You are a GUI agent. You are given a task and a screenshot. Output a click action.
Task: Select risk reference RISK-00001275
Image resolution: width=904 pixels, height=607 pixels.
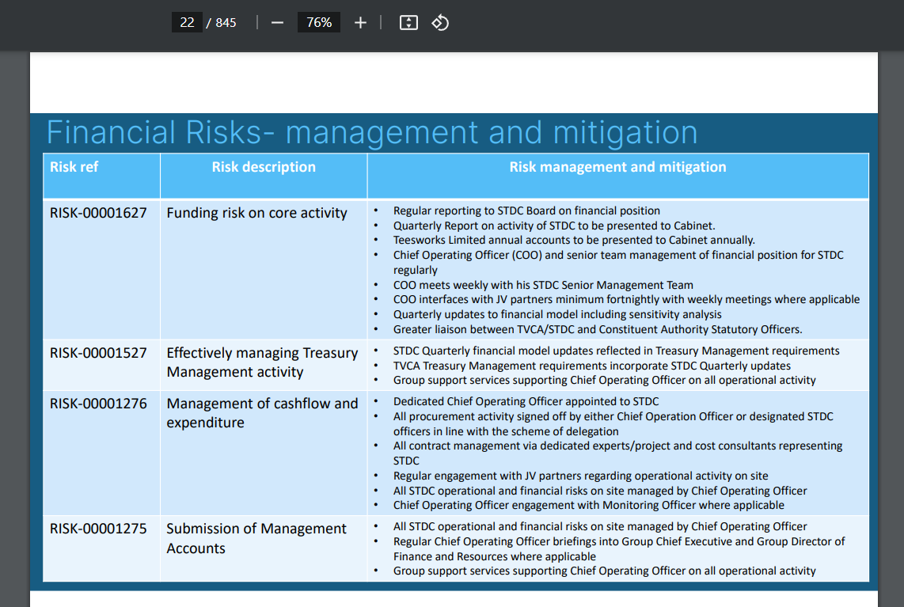pos(98,529)
